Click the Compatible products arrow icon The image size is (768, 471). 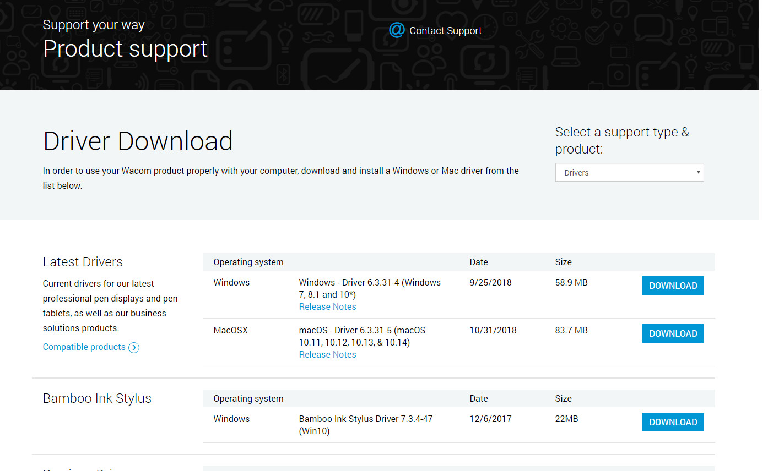pos(134,347)
